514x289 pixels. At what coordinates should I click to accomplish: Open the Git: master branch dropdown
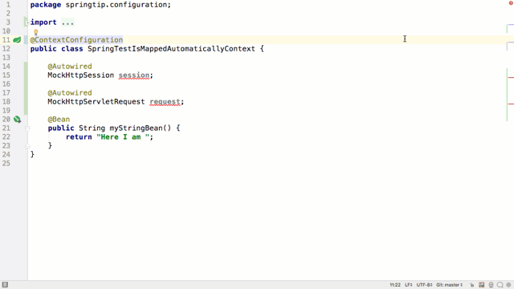tap(449, 285)
